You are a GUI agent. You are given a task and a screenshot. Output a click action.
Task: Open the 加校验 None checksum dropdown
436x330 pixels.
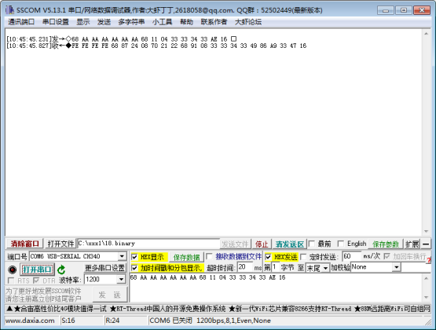pyautogui.click(x=397, y=267)
